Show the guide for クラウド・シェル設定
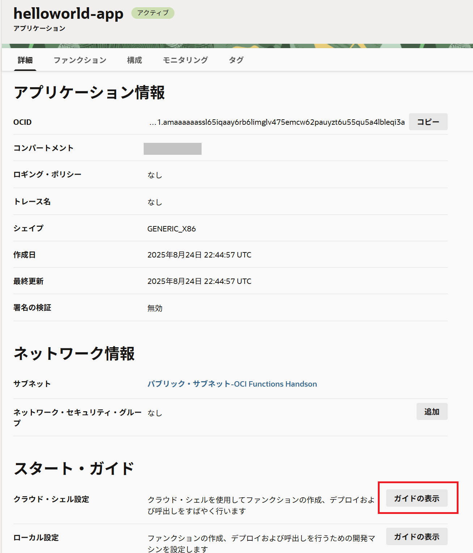473x553 pixels. coord(417,498)
